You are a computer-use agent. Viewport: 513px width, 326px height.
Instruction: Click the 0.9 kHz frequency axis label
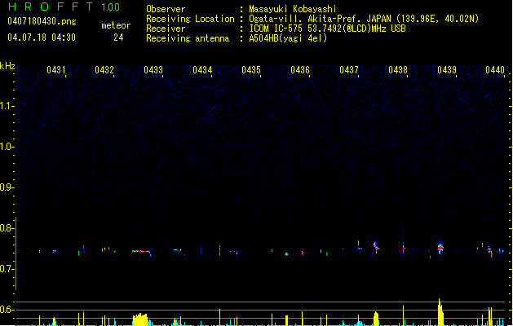click(x=7, y=187)
